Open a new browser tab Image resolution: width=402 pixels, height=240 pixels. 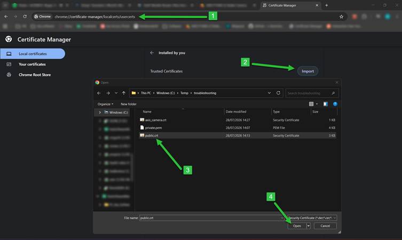pyautogui.click(x=327, y=5)
